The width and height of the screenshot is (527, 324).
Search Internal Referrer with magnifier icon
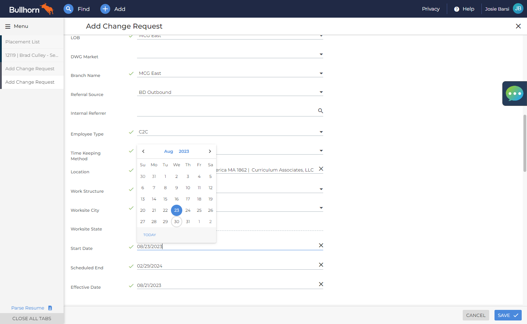pos(320,111)
